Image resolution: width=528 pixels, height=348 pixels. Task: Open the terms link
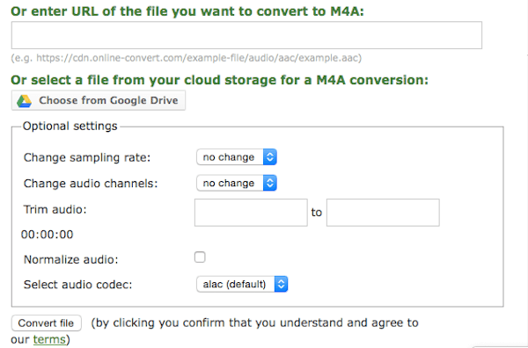(x=49, y=339)
